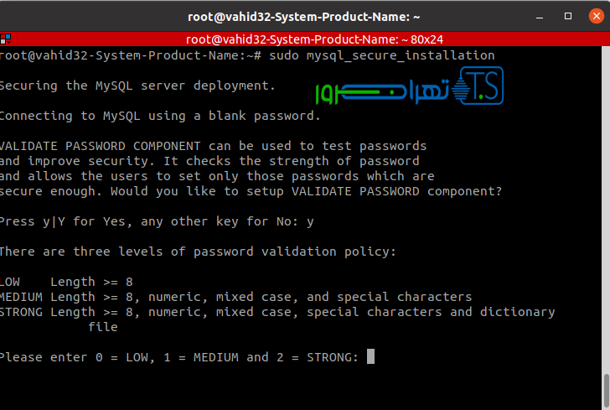Screen dimensions: 610x410
Task: Click the Terminator group icon in red titlebar
Action: pyautogui.click(x=6, y=39)
